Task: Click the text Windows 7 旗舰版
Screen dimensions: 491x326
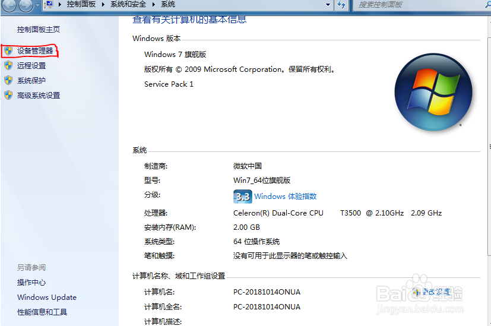Action: (x=175, y=55)
